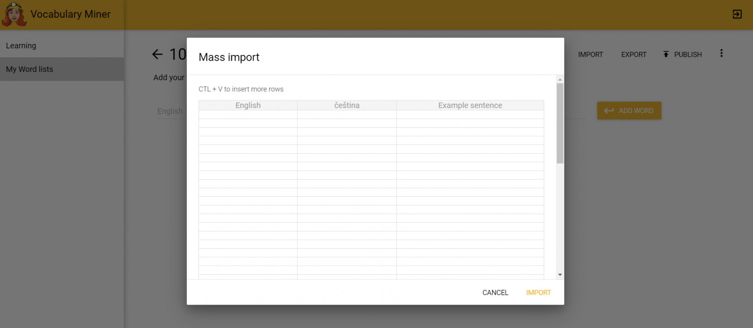Click the first empty English cell
Viewport: 753px width, 328px height.
pyautogui.click(x=248, y=115)
